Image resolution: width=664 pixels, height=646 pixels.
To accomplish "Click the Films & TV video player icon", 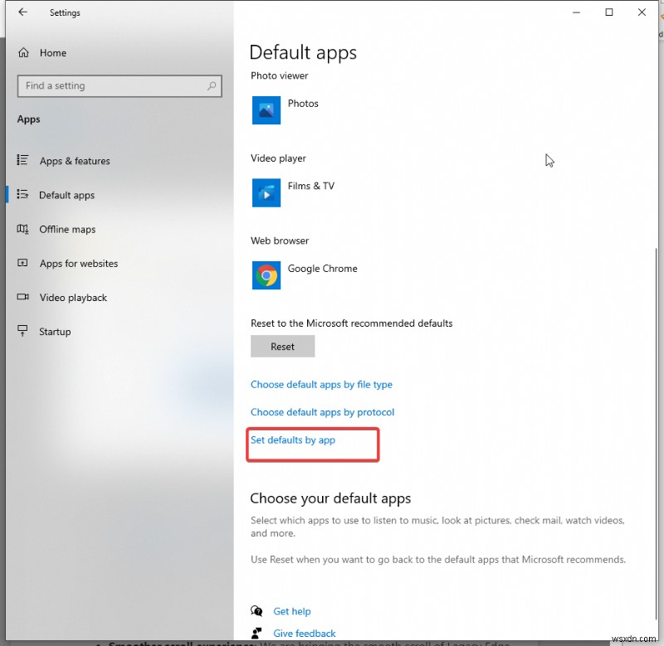I will pyautogui.click(x=266, y=192).
